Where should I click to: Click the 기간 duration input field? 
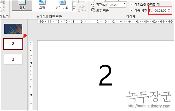(x=116, y=5)
